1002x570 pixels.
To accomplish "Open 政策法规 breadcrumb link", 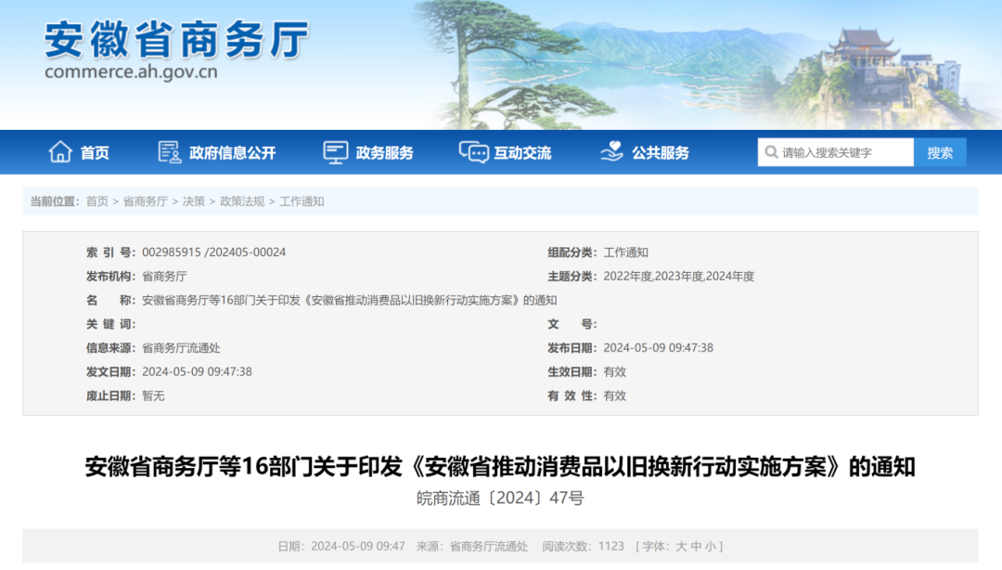I will (x=242, y=201).
